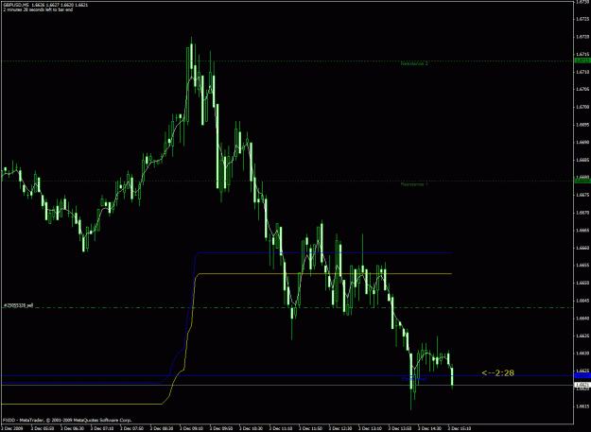Click the 1.6670 price scale label
Image resolution: width=591 pixels, height=432 pixels.
click(582, 213)
